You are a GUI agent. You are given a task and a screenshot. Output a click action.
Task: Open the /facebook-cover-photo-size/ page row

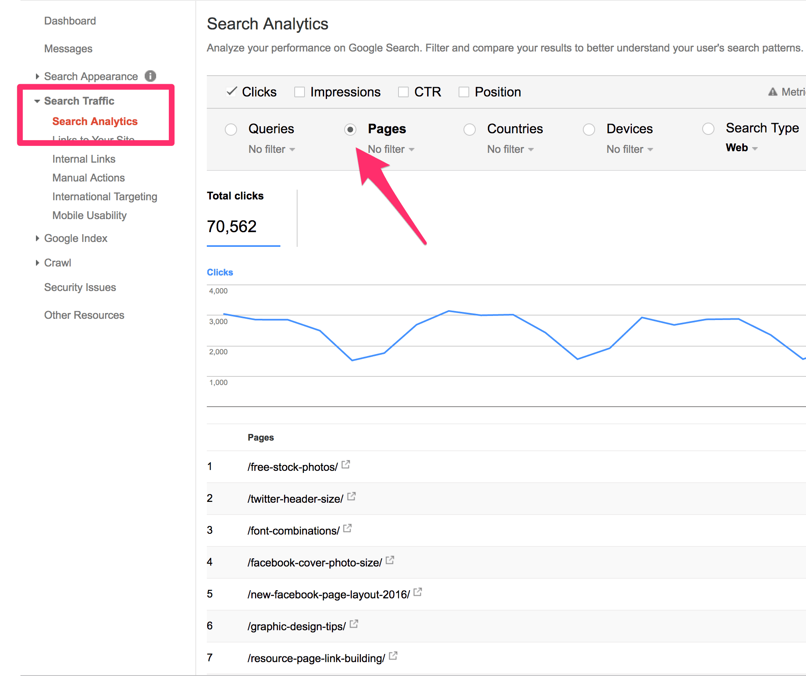click(506, 562)
